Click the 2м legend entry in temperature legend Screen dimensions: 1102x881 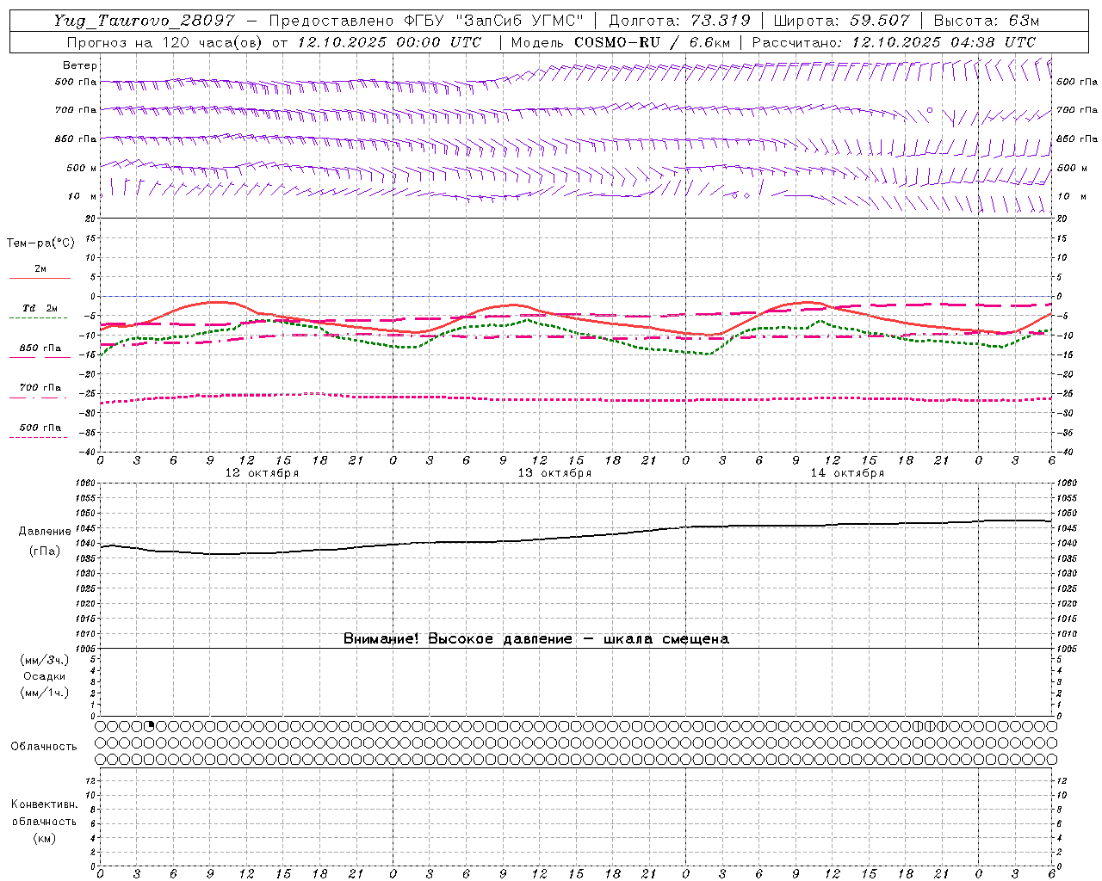[x=40, y=269]
